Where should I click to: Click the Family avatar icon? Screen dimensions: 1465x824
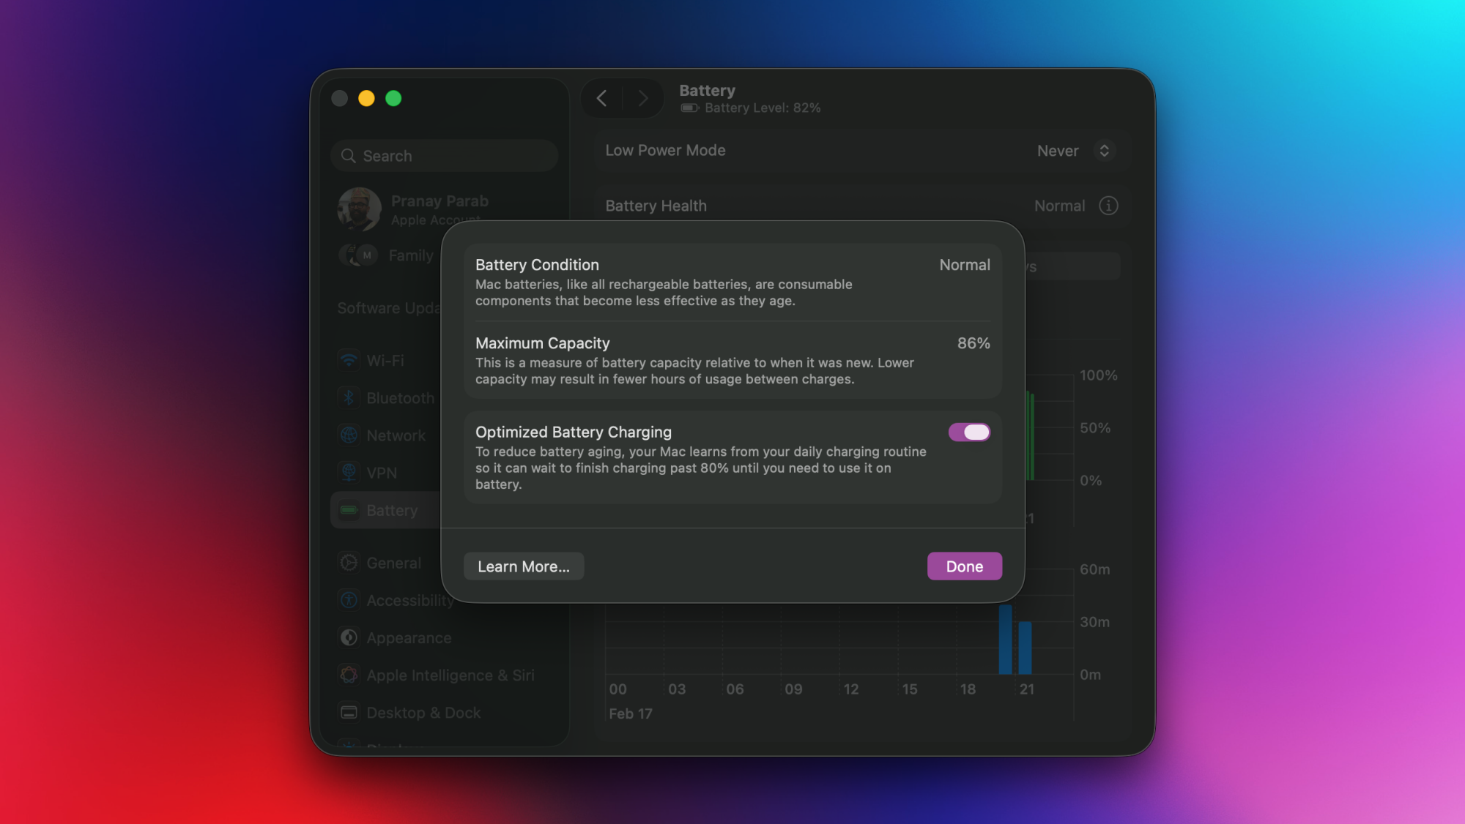[x=358, y=255]
